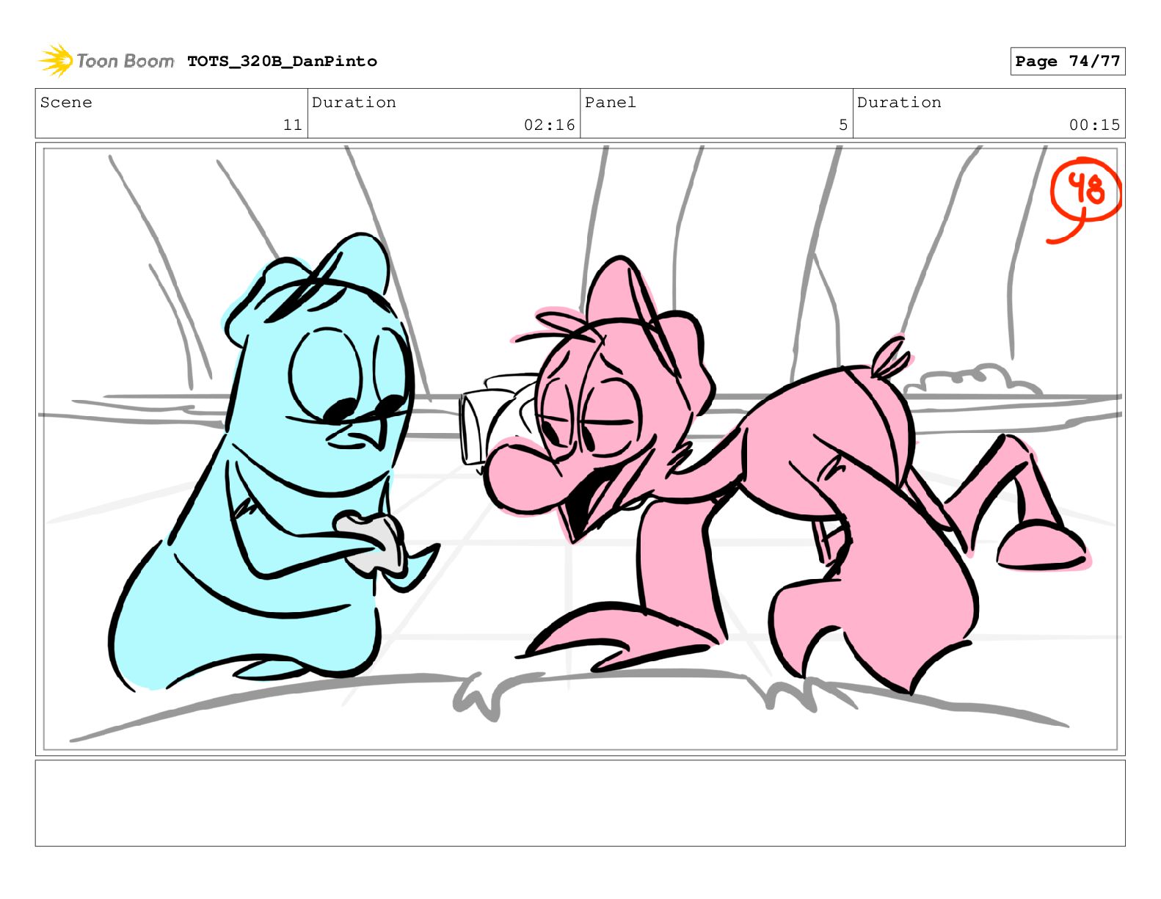
Task: Click the Panel label
Action: click(x=610, y=103)
